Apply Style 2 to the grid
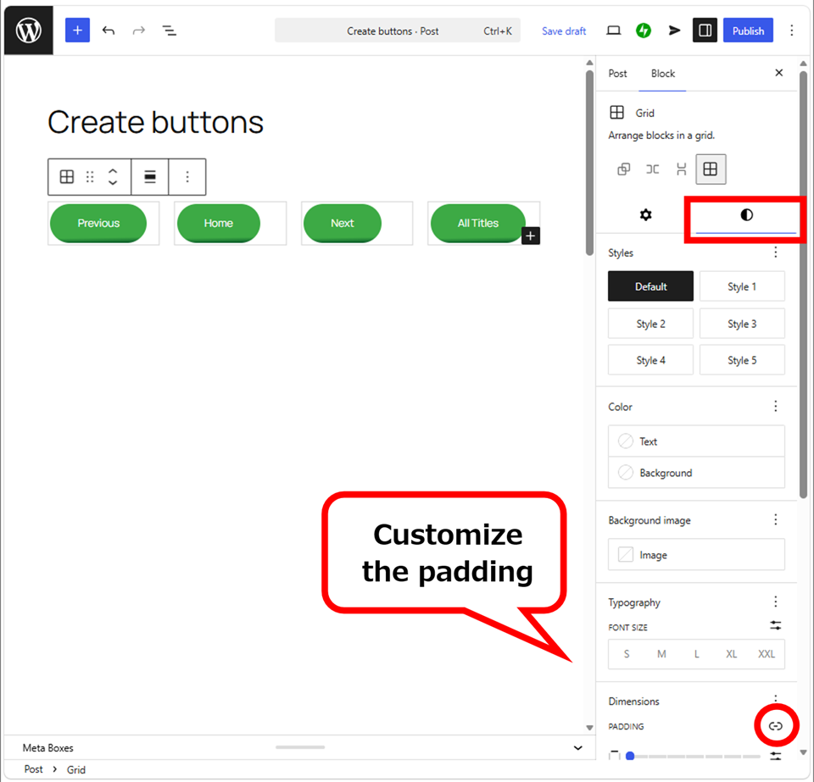Screen dimensions: 814x782 tap(650, 324)
